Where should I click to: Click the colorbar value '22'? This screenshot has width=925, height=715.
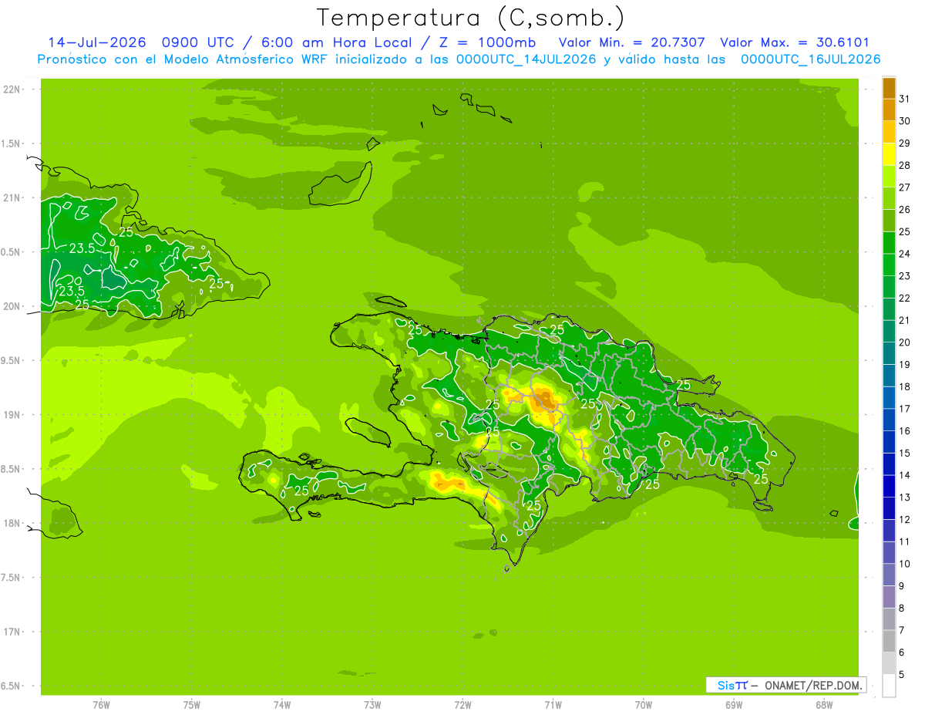tap(904, 298)
